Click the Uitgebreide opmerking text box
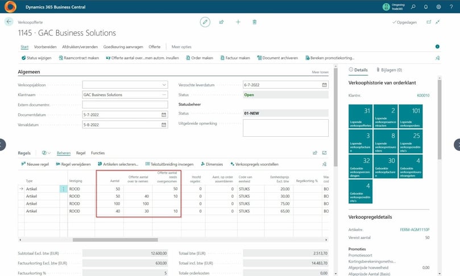The height and width of the screenshot is (276, 460). (286, 128)
